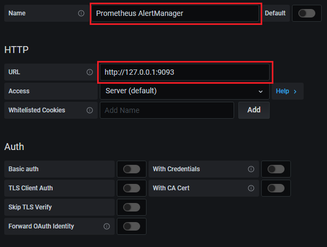Click the URL field with http://127.0.0.1:9093

[x=185, y=72]
